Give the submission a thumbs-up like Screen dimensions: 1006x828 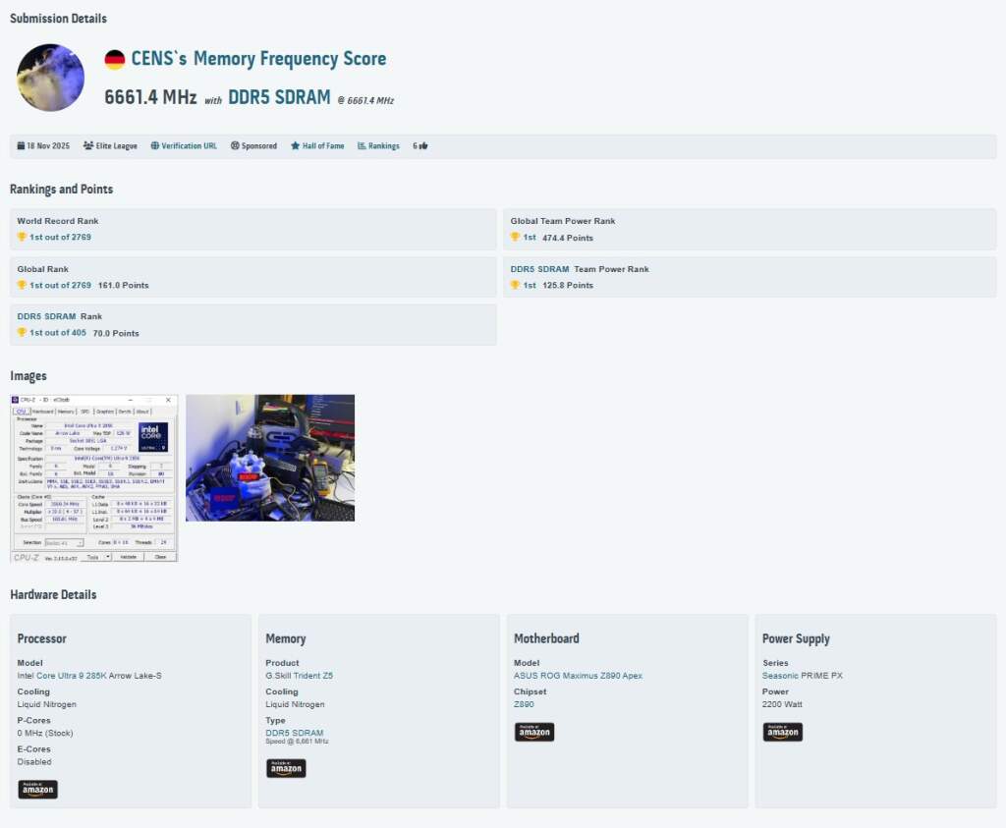pos(424,145)
